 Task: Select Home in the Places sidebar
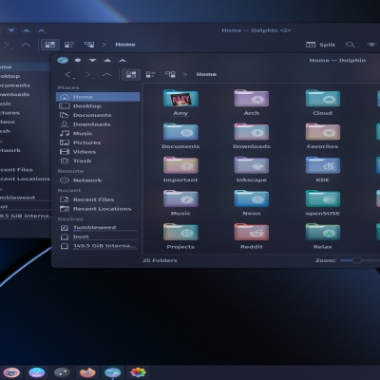coord(98,97)
